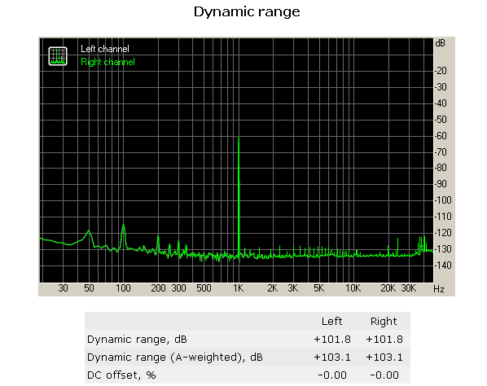Click the 20K frequency axis label
Viewport: 487px width, 386px height.
point(388,288)
